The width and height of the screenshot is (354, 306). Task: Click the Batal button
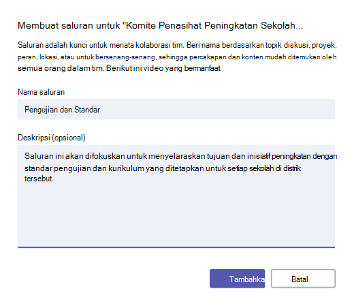(x=303, y=279)
